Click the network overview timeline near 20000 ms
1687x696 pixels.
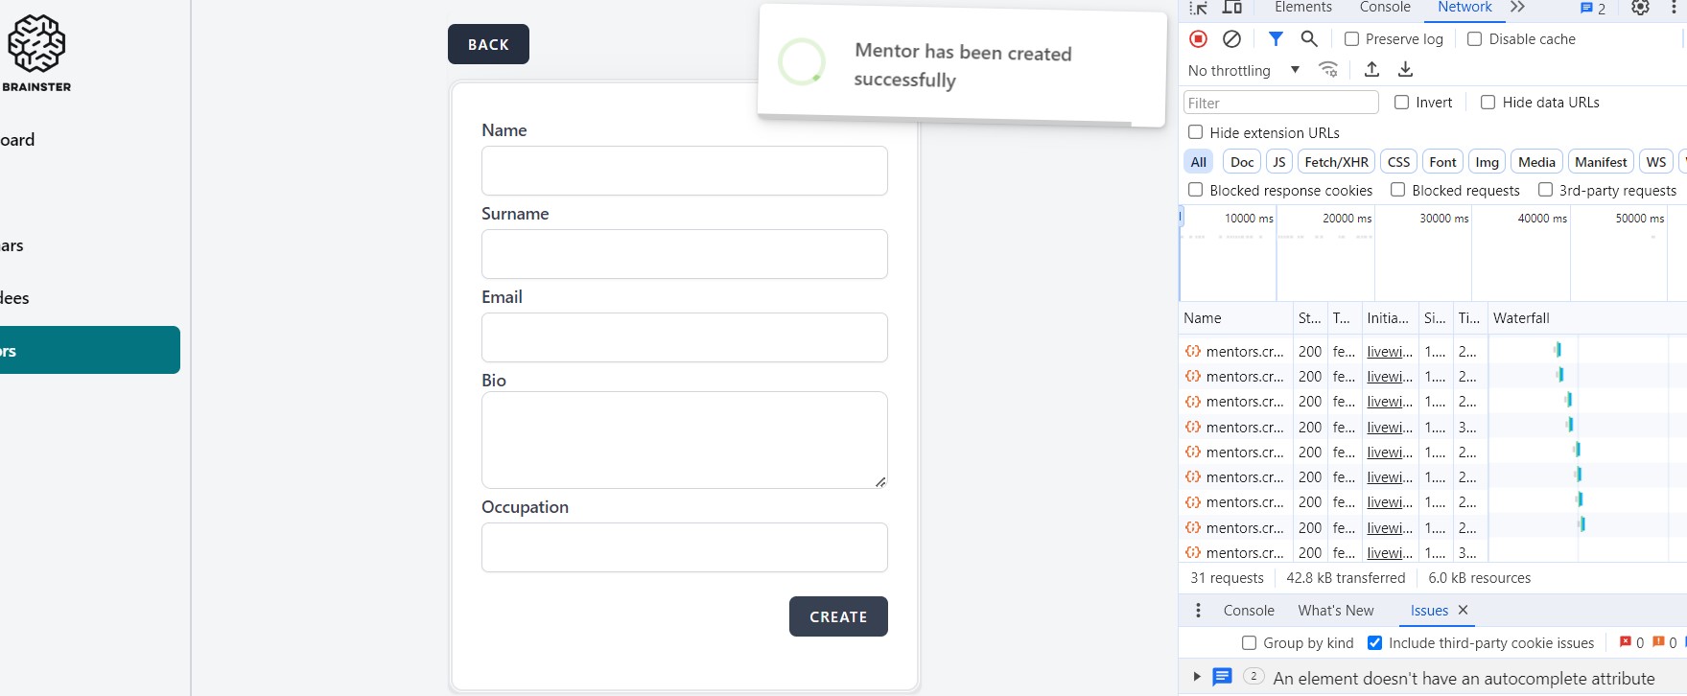coord(1328,259)
